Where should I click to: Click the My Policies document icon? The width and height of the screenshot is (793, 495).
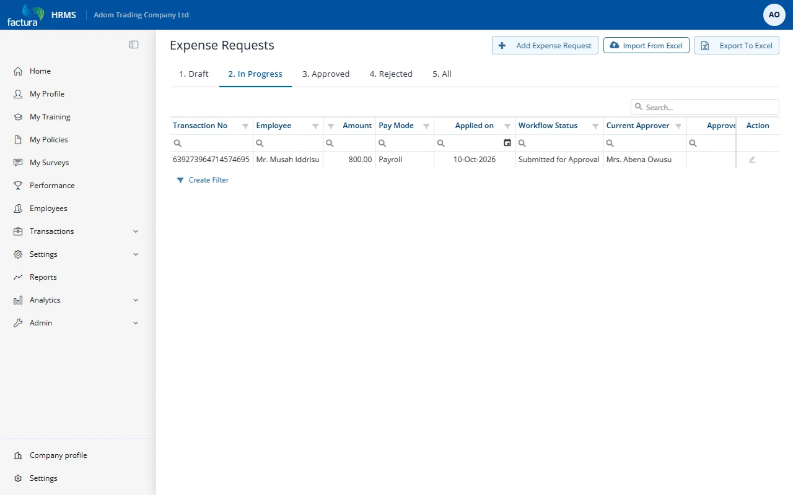18,140
